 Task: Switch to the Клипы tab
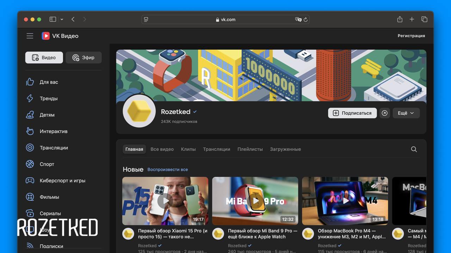[188, 149]
